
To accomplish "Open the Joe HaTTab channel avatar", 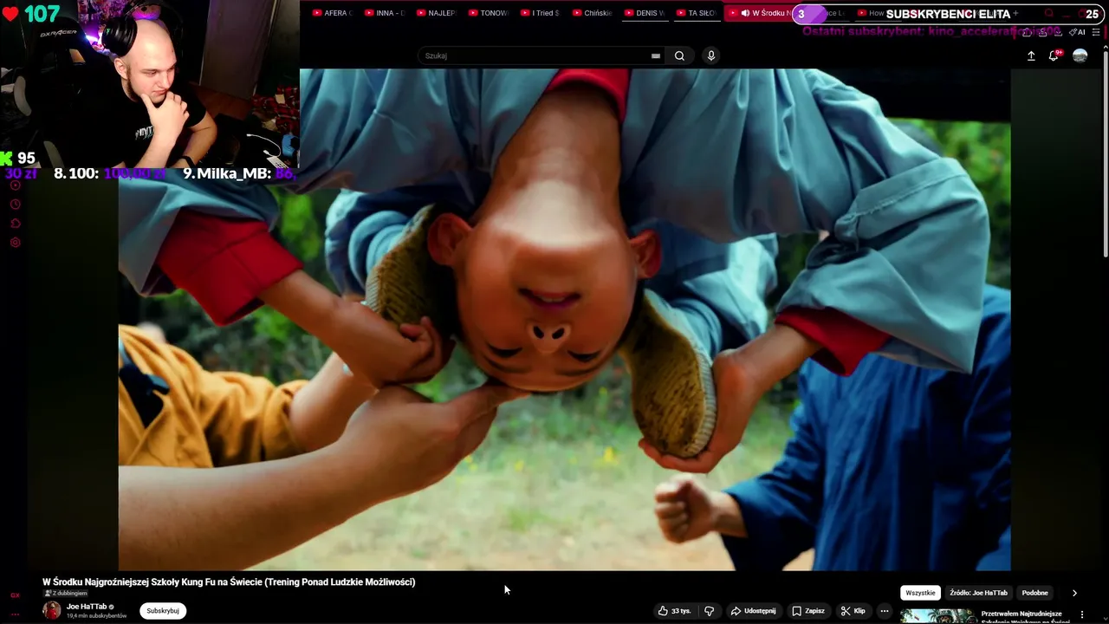I will (x=52, y=610).
